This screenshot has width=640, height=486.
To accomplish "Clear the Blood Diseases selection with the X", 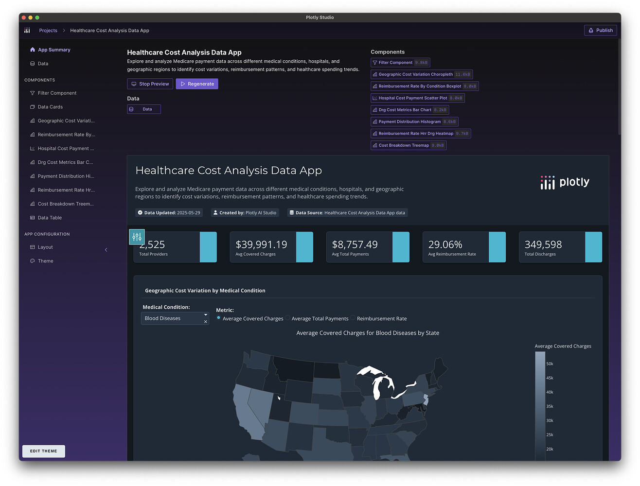I will (x=205, y=322).
